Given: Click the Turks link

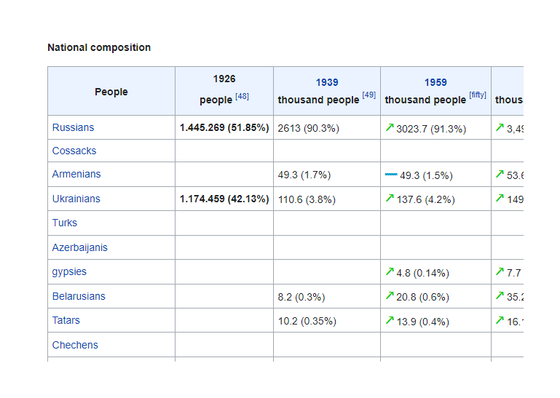Looking at the screenshot, I should click(x=65, y=223).
